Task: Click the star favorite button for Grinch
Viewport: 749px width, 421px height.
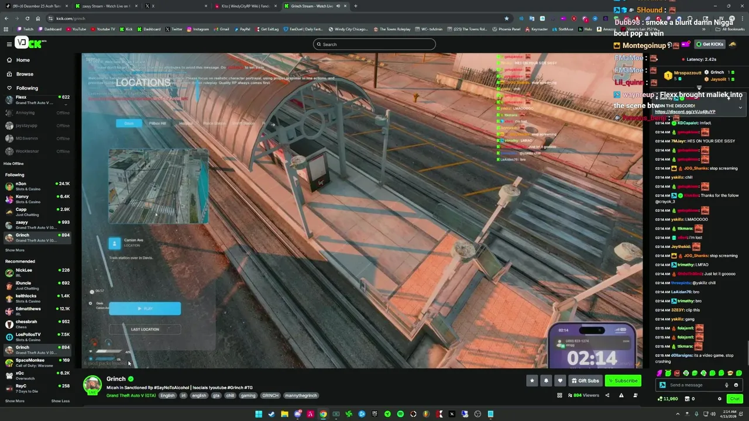Action: pyautogui.click(x=532, y=381)
